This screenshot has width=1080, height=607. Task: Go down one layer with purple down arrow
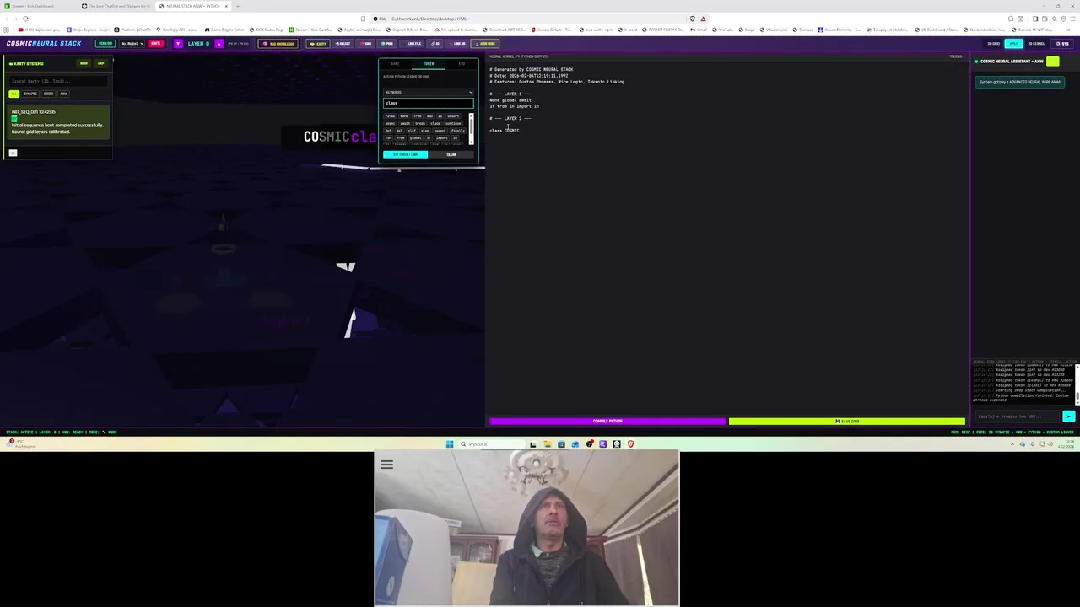pos(178,43)
